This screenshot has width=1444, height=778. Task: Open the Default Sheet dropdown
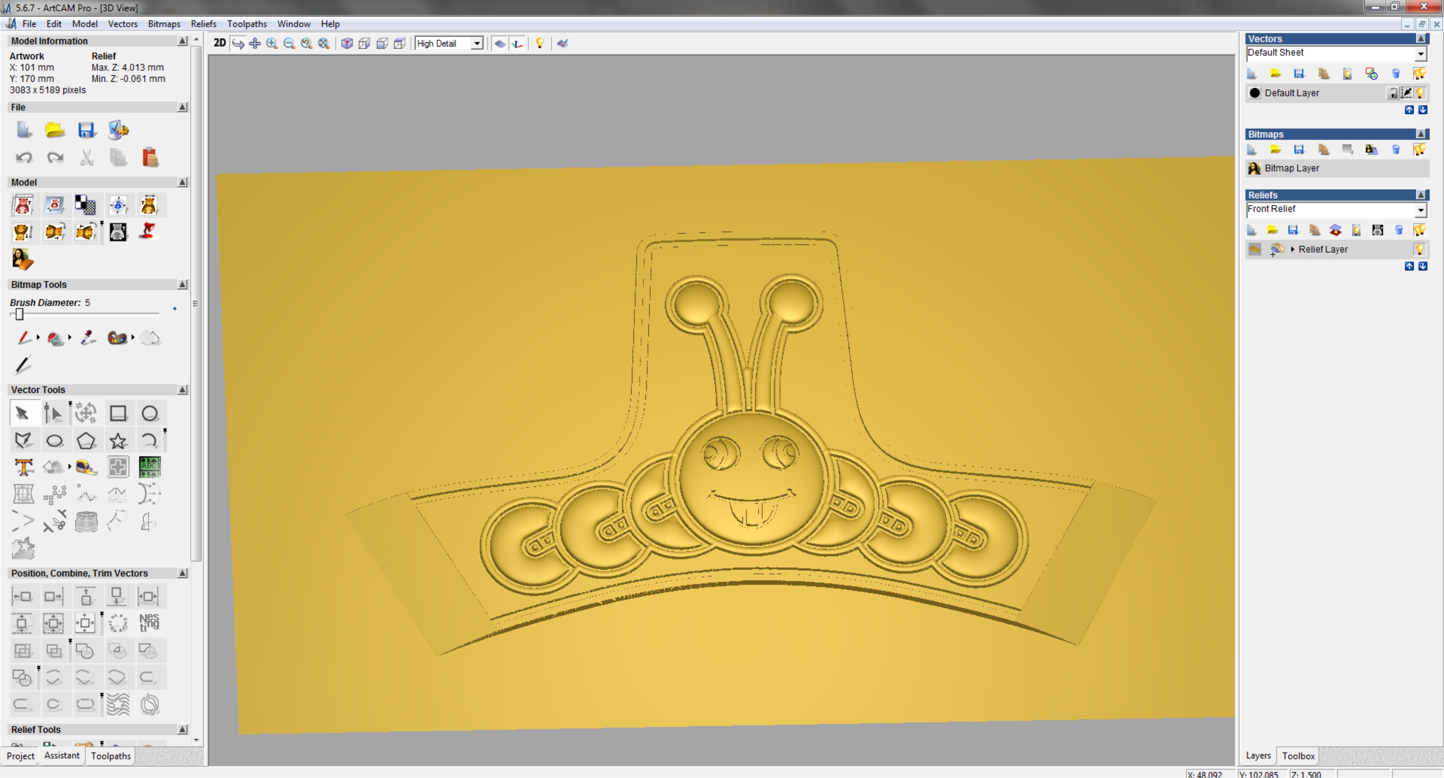pyautogui.click(x=1421, y=53)
